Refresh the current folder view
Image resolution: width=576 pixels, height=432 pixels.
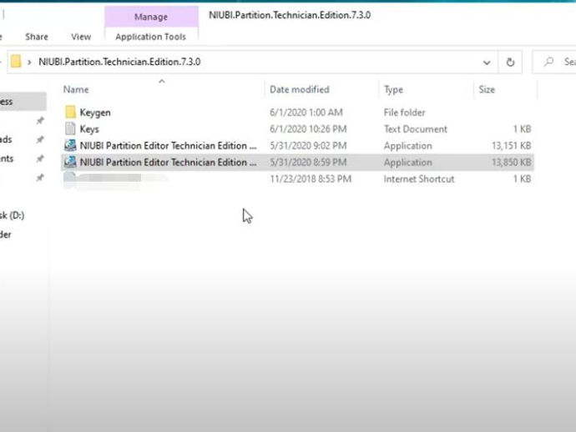click(x=510, y=62)
